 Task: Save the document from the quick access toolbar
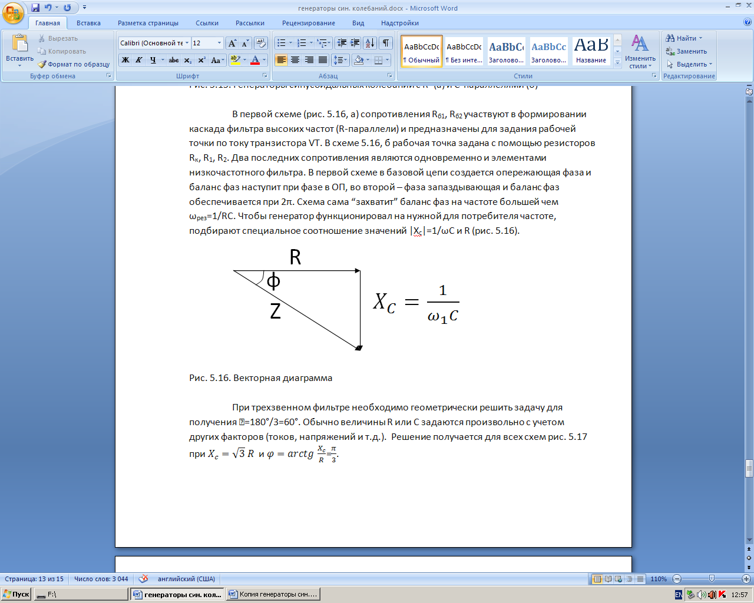point(35,8)
